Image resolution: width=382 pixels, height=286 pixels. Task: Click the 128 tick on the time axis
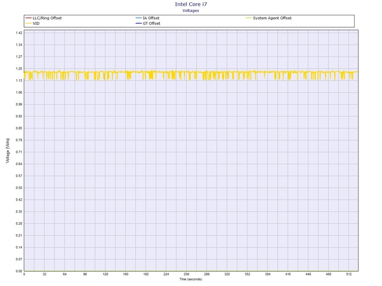pyautogui.click(x=105, y=274)
